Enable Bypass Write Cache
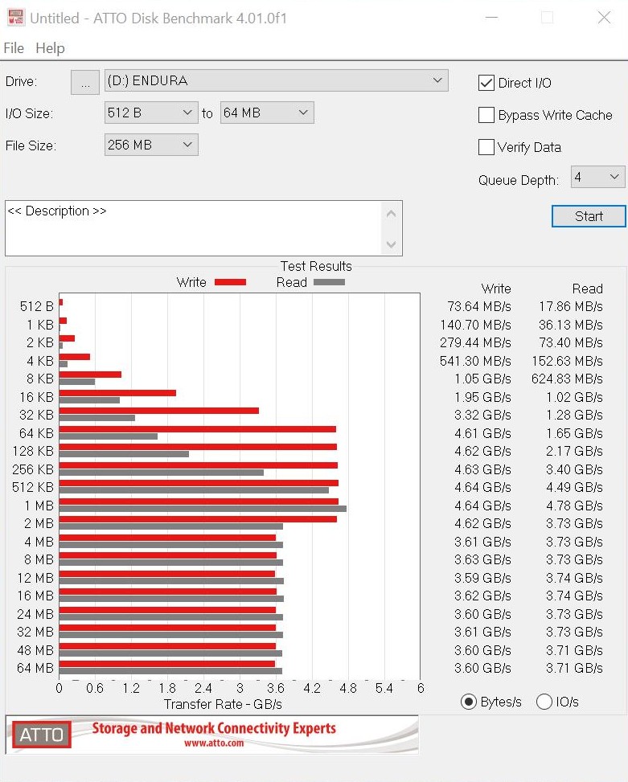628x782 pixels. [486, 115]
